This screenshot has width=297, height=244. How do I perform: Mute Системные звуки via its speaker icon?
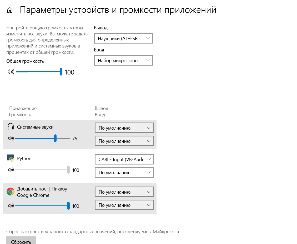click(11, 139)
